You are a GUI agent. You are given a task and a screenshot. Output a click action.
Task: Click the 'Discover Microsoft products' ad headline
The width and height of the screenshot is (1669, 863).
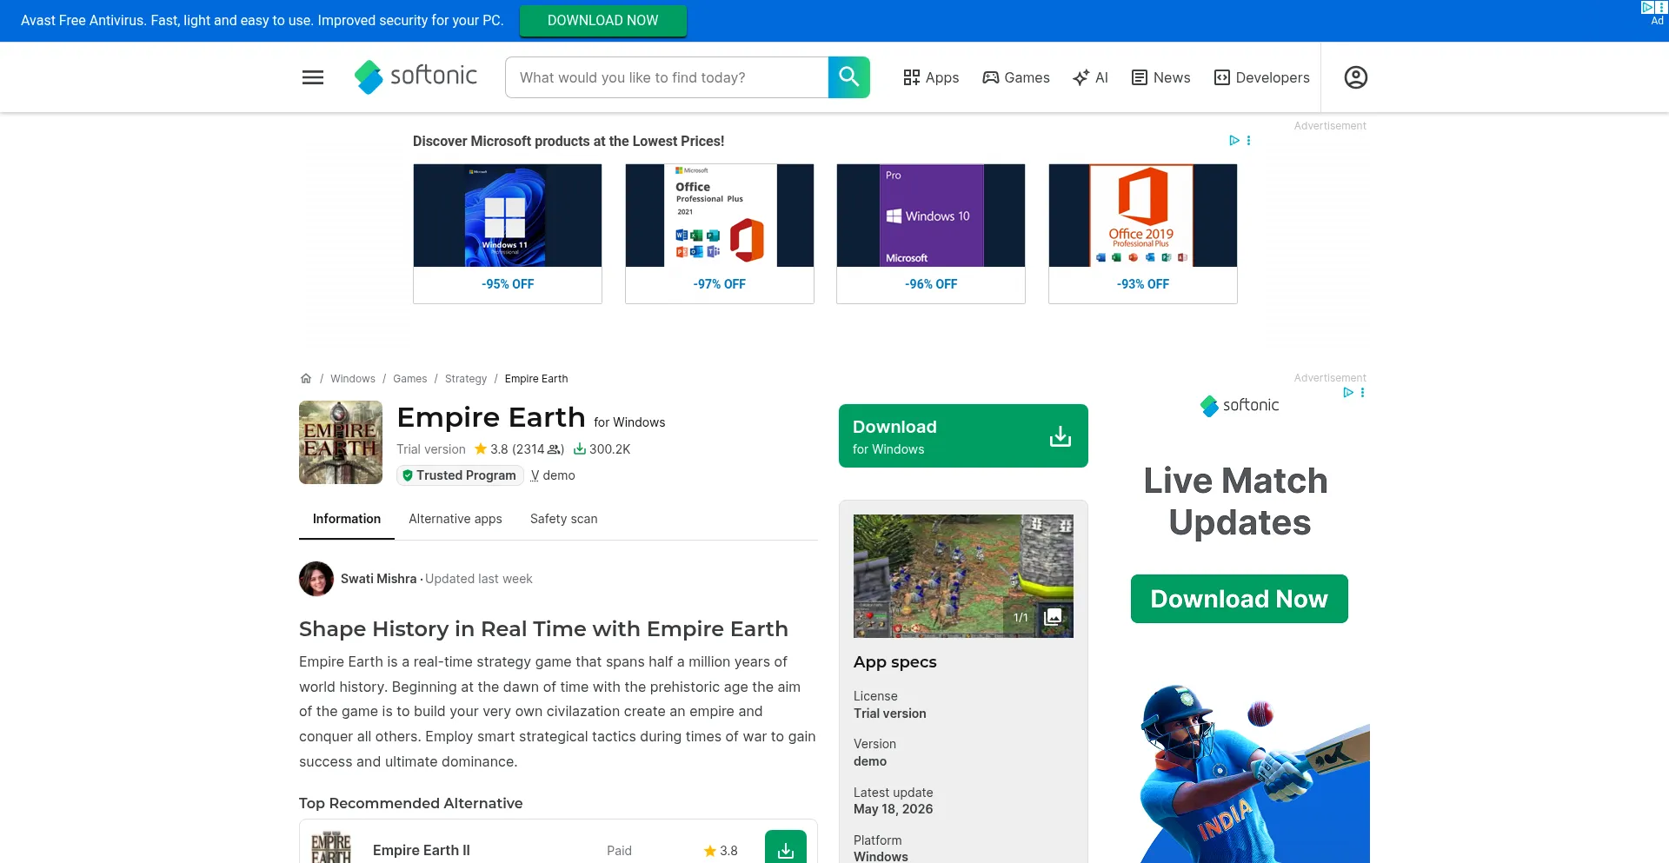(569, 141)
